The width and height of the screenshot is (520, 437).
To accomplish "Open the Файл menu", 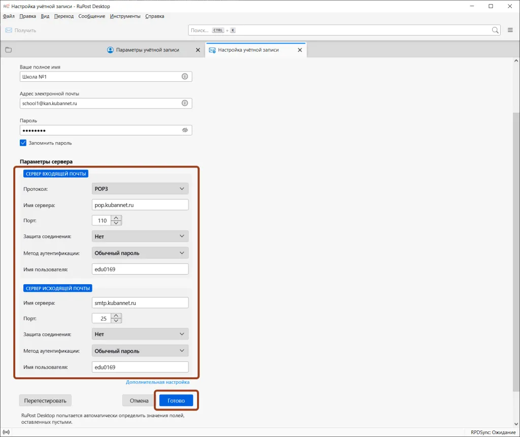I will (9, 16).
